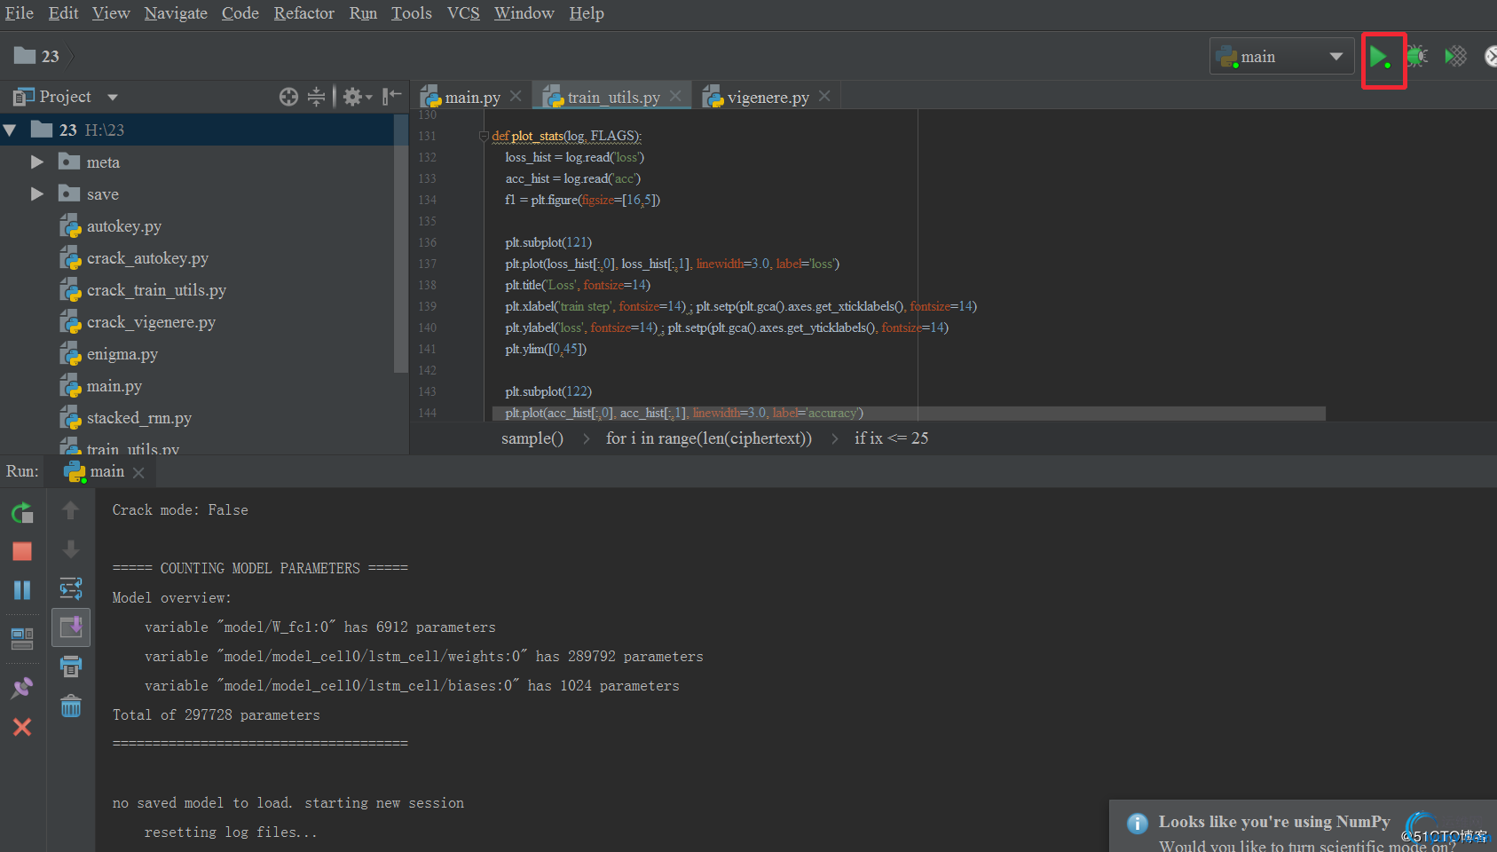Run main with coverage icon

click(1455, 57)
